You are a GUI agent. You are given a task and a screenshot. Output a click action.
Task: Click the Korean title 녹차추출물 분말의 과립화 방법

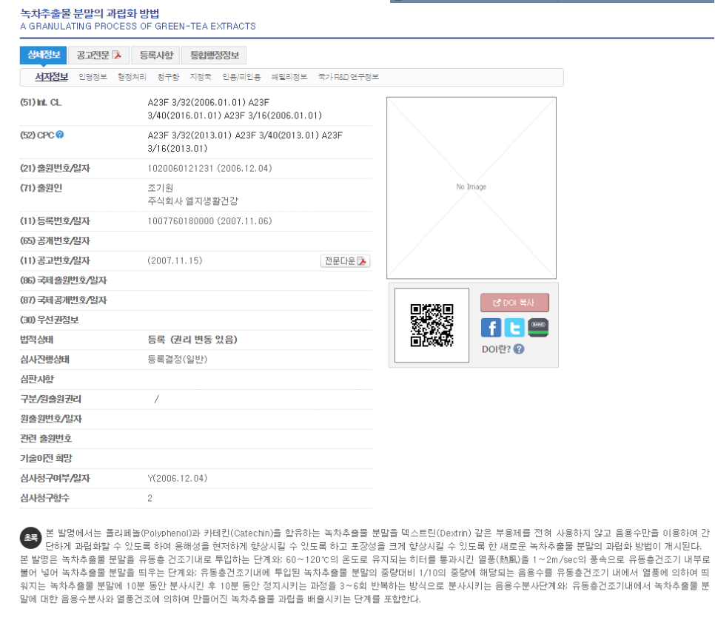click(x=90, y=13)
